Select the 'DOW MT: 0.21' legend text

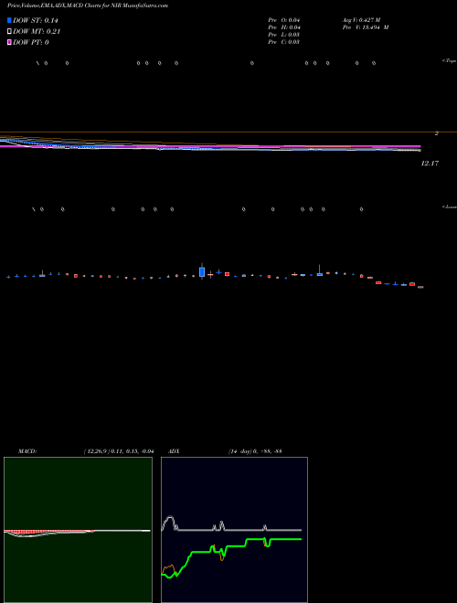(37, 32)
